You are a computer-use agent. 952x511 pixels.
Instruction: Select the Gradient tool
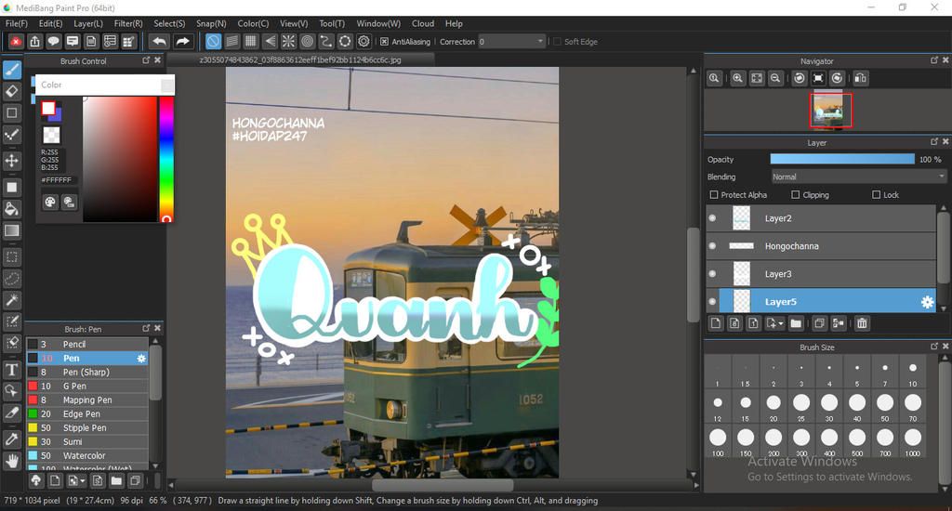(x=11, y=230)
